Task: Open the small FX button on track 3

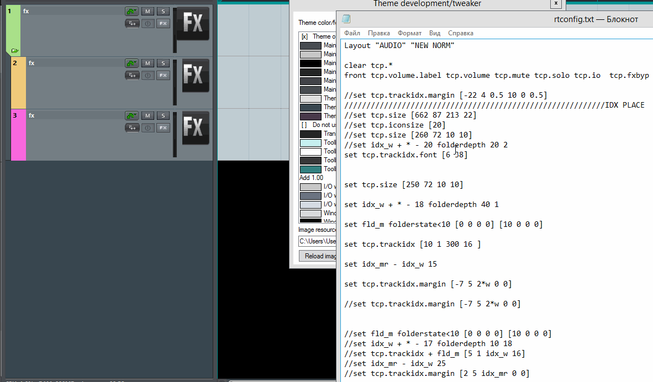Action: tap(164, 128)
